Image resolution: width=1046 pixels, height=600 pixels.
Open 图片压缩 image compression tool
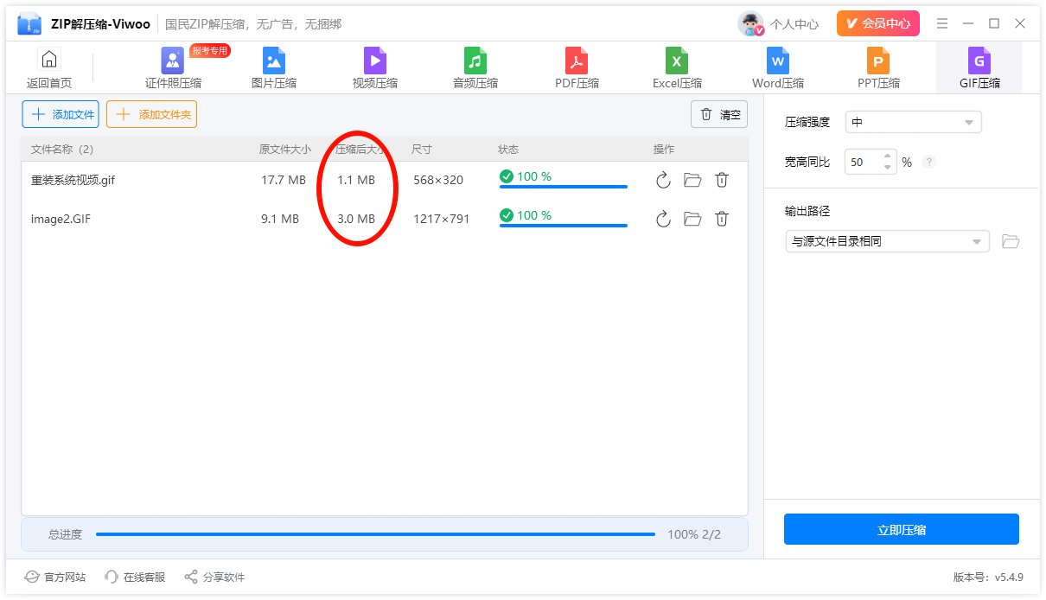coord(274,69)
